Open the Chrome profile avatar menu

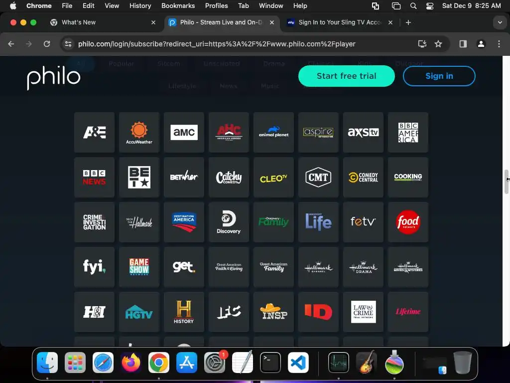[x=481, y=44]
